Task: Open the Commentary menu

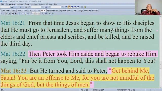Action: (10, 4)
